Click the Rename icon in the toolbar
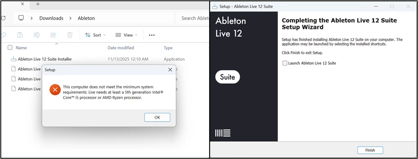Viewport: 418px width, 159px height. [36, 35]
